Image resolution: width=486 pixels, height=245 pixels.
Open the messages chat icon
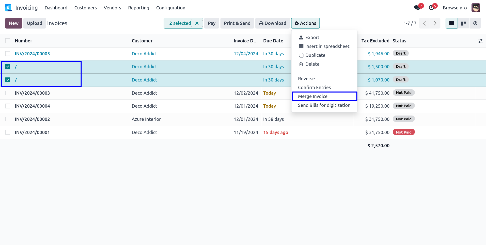click(x=417, y=8)
